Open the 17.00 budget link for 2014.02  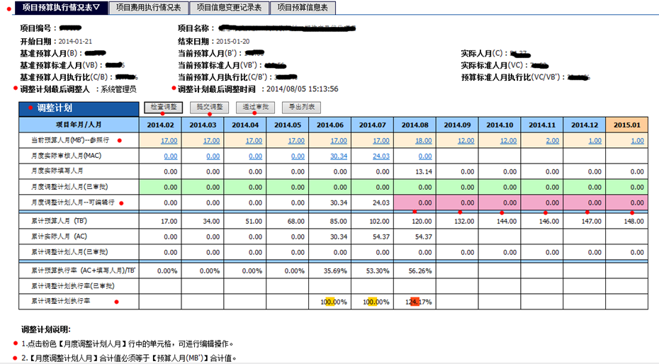[x=169, y=141]
